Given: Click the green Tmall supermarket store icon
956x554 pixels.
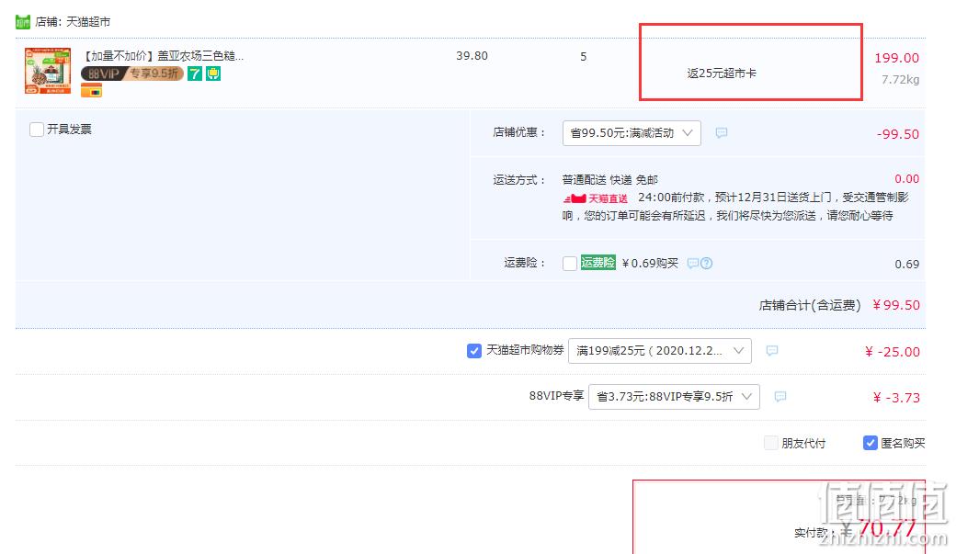Looking at the screenshot, I should [23, 22].
